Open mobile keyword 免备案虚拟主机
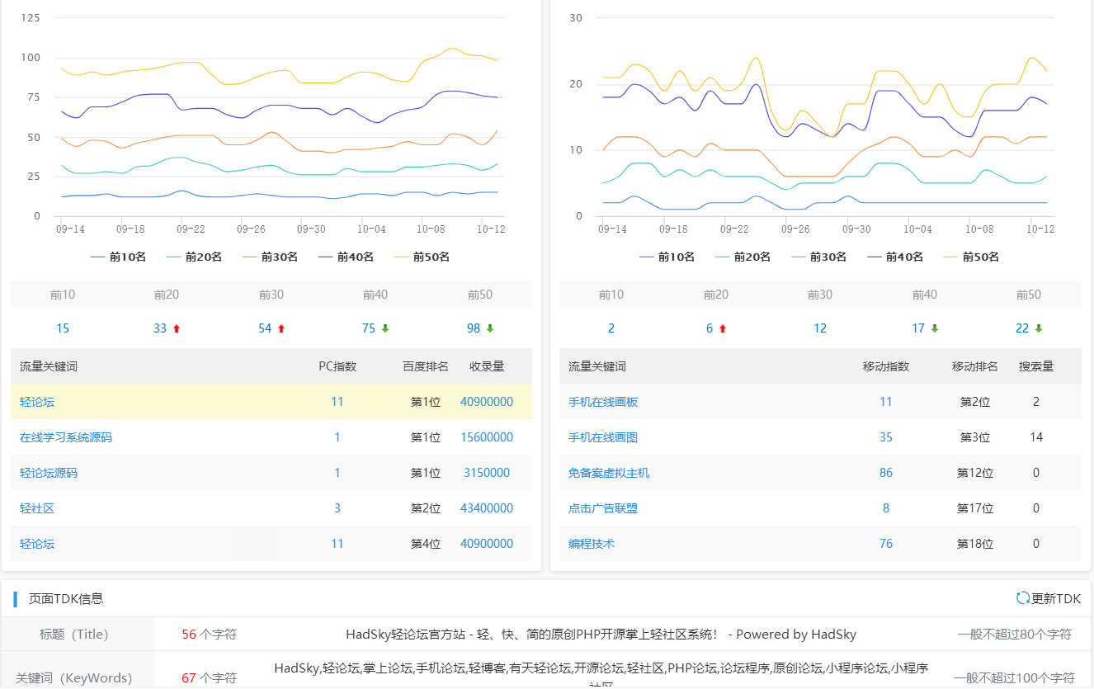 609,473
